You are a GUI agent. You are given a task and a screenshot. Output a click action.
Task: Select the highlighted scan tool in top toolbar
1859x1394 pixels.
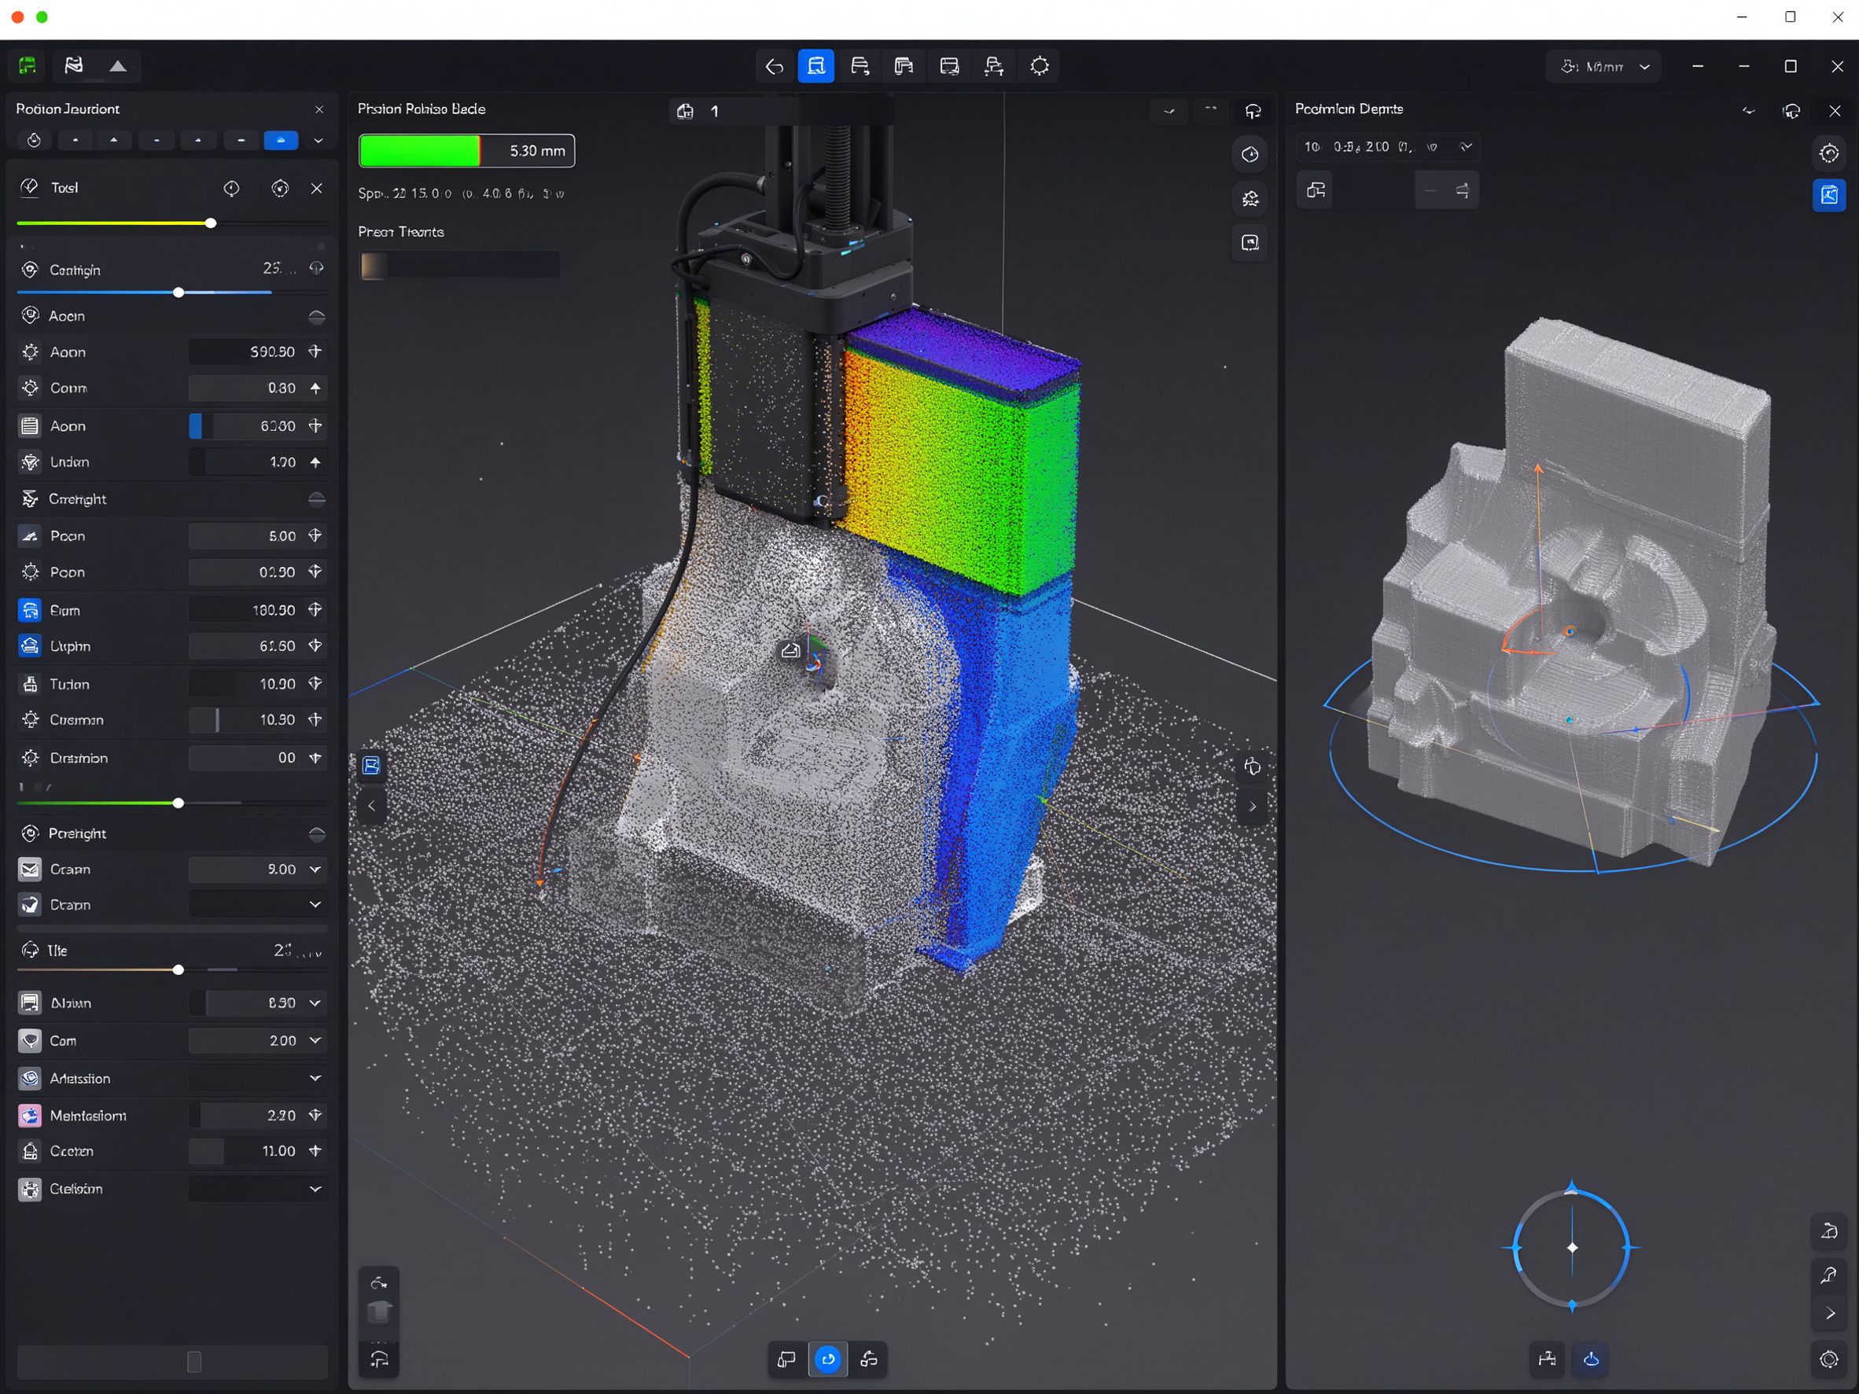816,66
